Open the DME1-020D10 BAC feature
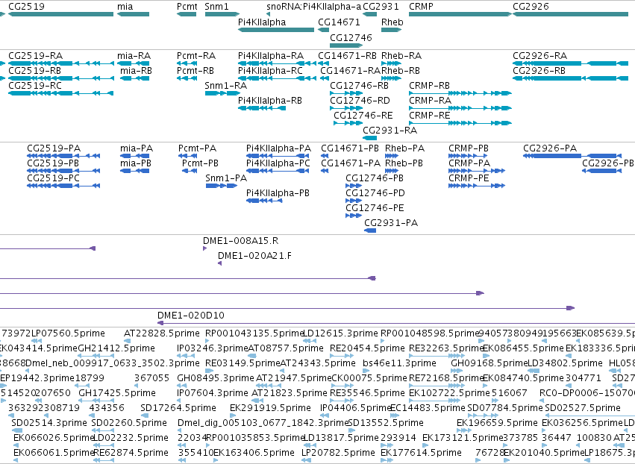Viewport: 635px width, 464px height. [396, 323]
